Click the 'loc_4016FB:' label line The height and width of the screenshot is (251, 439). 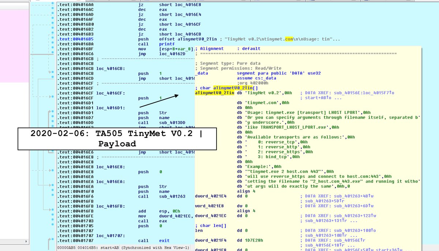point(110,206)
